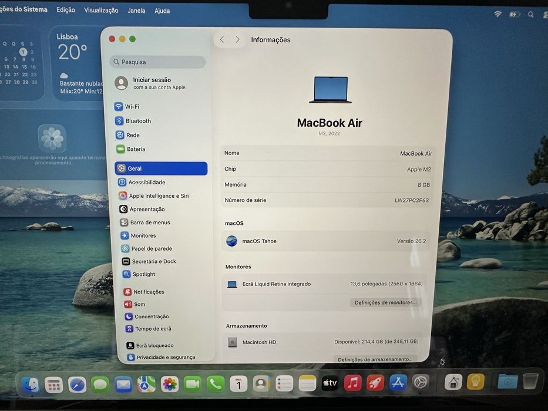This screenshot has height=411, width=548.
Task: Open Bateria settings in the sidebar
Action: click(131, 149)
